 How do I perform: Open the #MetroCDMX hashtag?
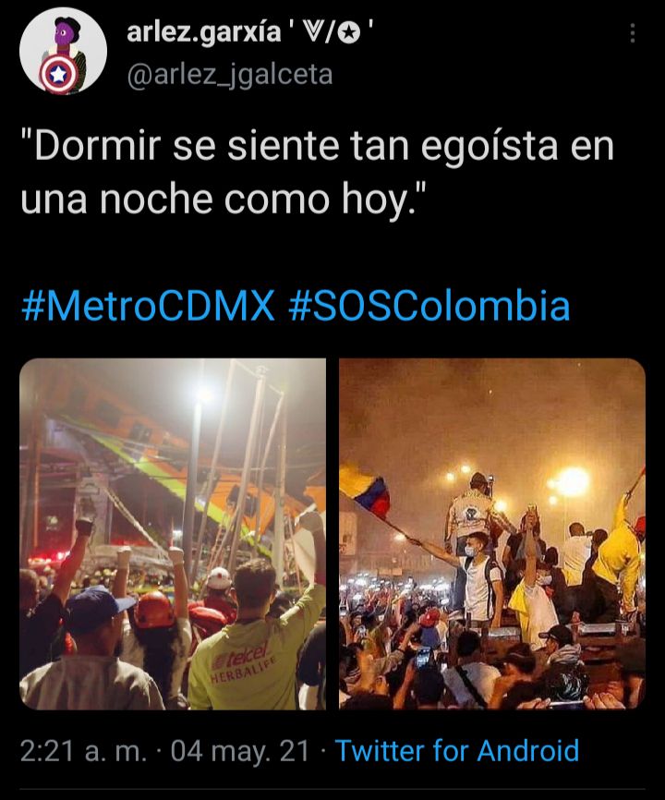tap(148, 306)
